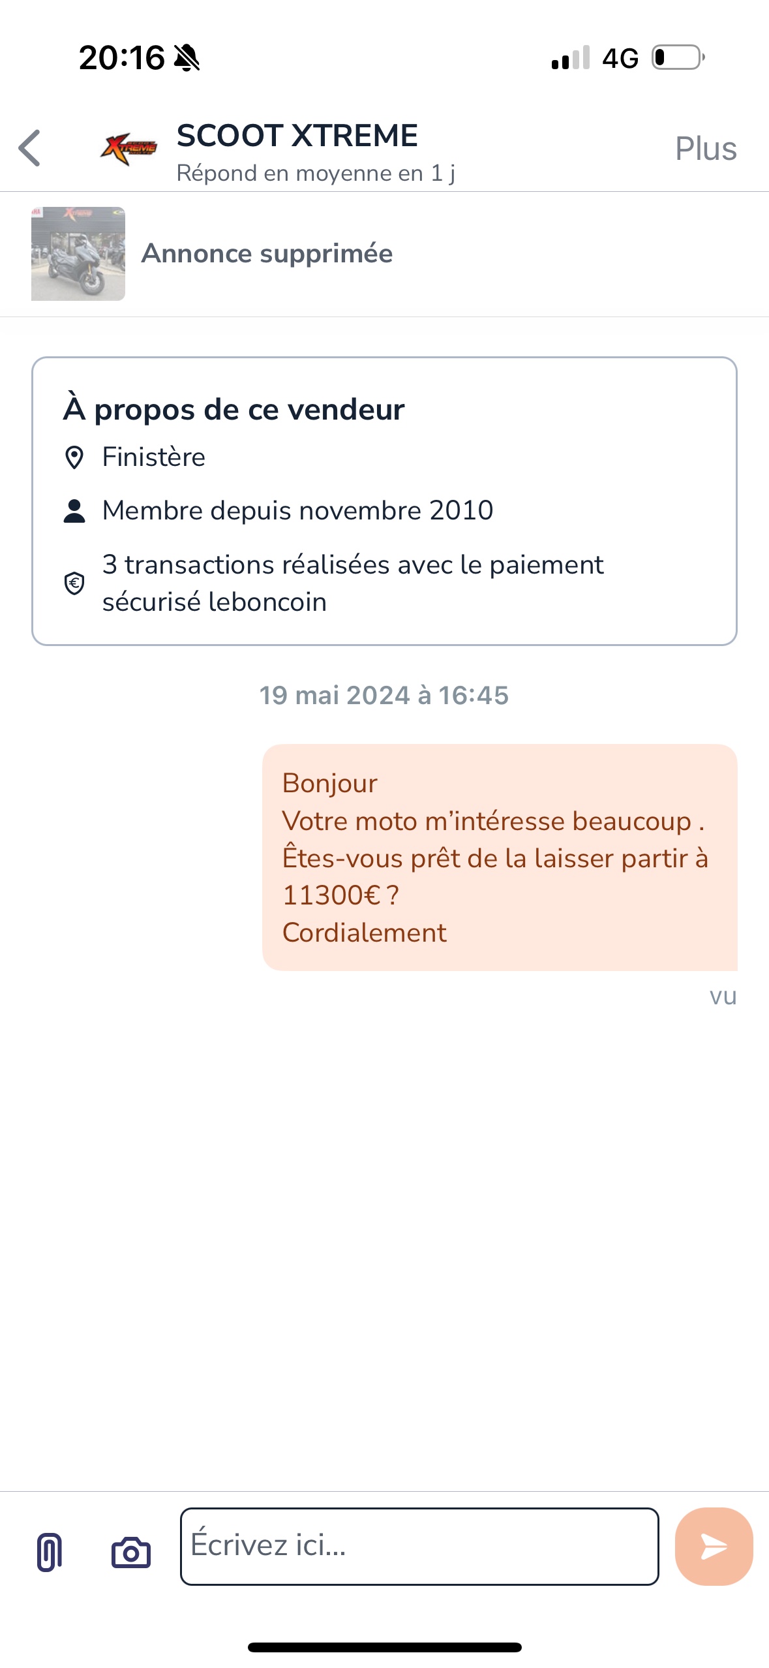Tap the À propos de ce vendeur heading

(x=234, y=410)
